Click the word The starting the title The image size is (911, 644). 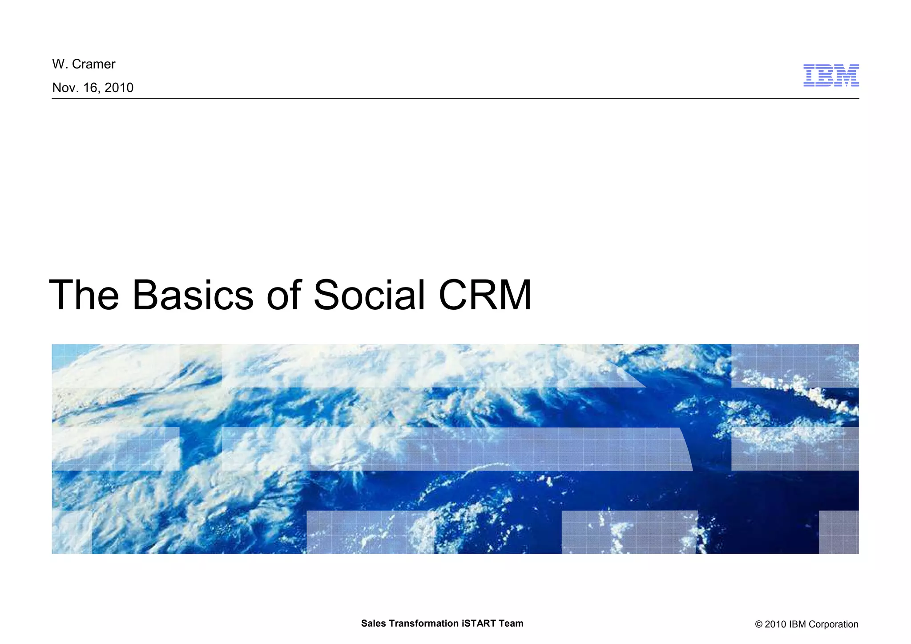84,295
